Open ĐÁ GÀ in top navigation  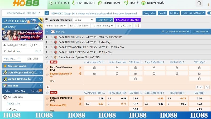(131, 3)
